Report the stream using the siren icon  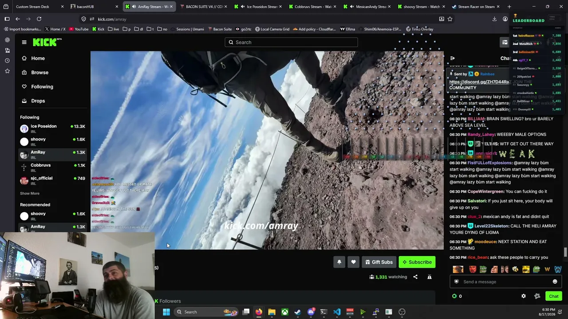click(x=430, y=277)
